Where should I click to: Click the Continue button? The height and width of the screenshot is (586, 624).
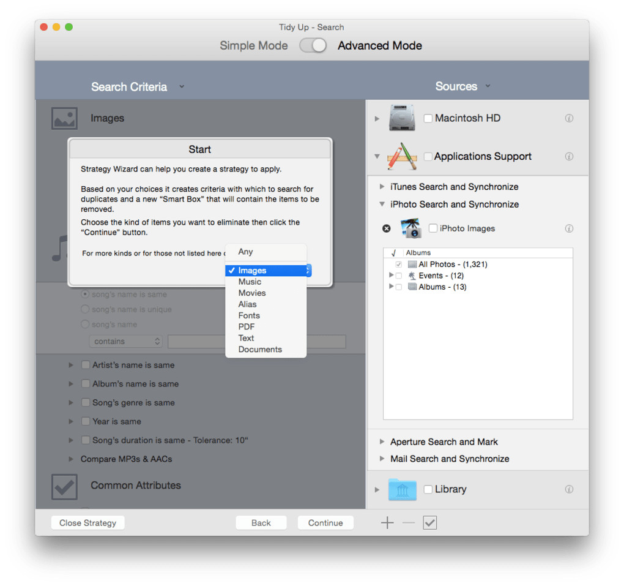click(x=325, y=523)
